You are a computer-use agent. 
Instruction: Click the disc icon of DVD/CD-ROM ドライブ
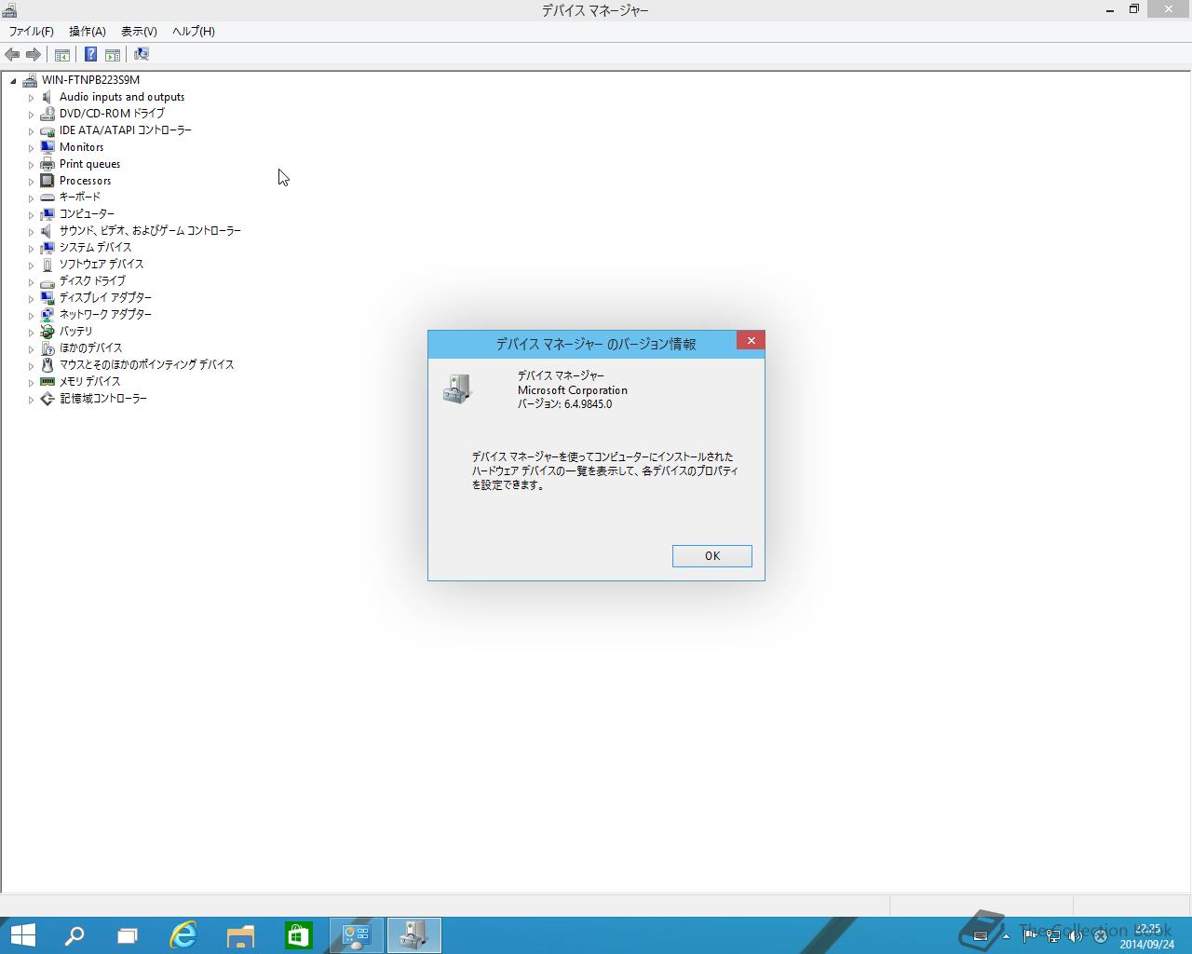pyautogui.click(x=47, y=114)
